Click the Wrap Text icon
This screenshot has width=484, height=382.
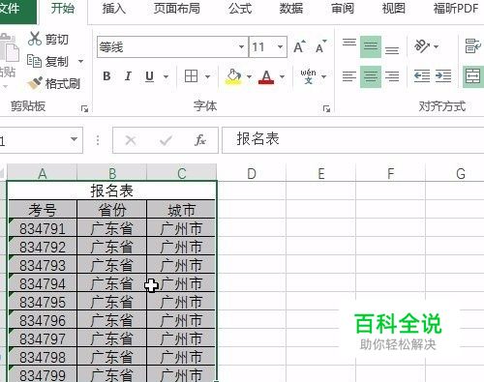[472, 46]
